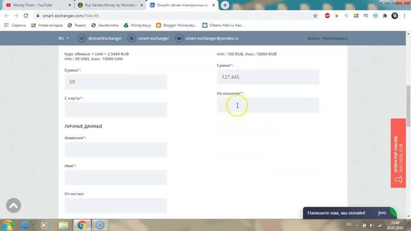Open the Blogger: Moneyday bookmark
Image resolution: width=411 pixels, height=231 pixels.
click(177, 25)
